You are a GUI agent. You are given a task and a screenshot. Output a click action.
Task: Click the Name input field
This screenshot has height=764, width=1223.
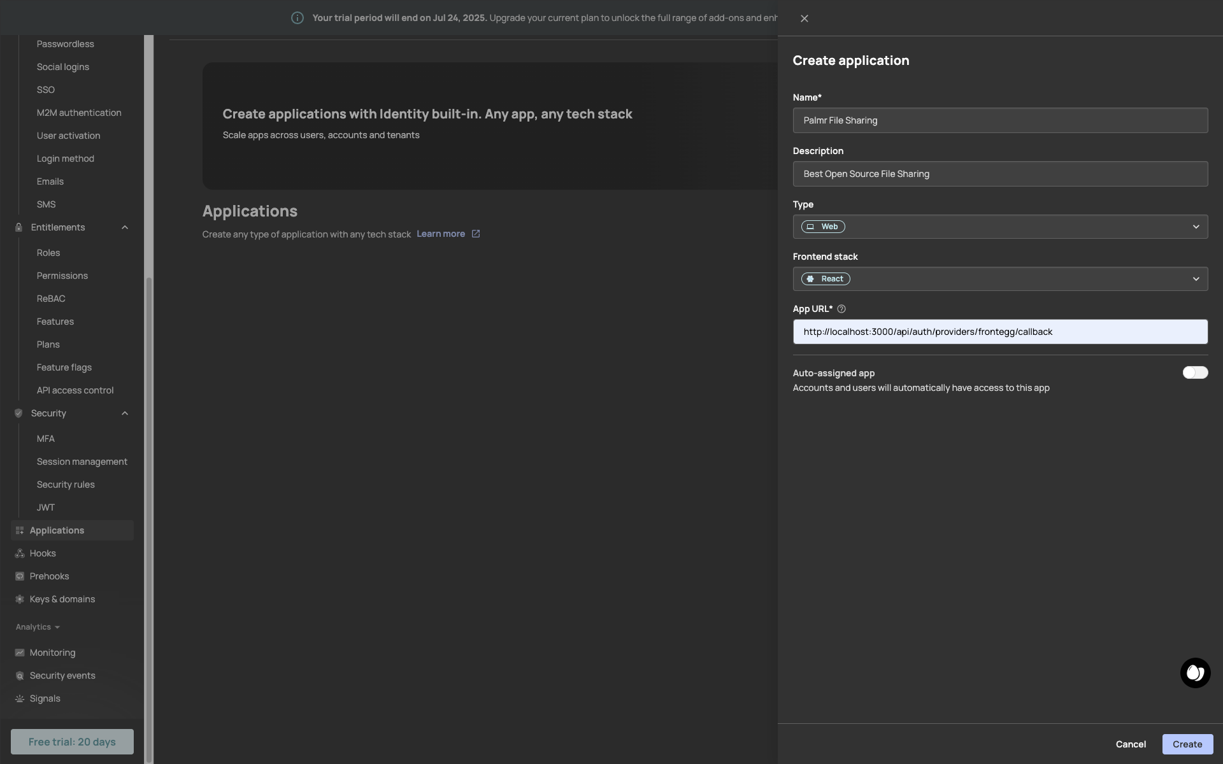(1000, 120)
